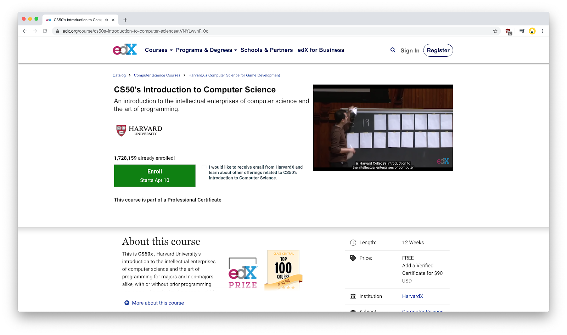Screen dimensions: 567x335
Task: Open the Computer Science Courses breadcrumb
Action: 157,75
